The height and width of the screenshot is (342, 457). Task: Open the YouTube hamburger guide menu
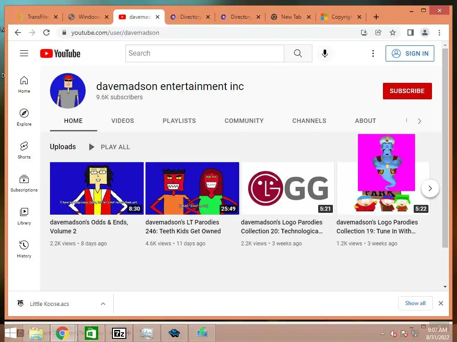[24, 53]
